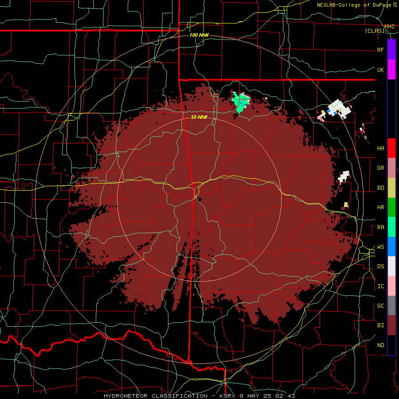
Task: Select the BD yellow legend swatch
Action: (391, 188)
